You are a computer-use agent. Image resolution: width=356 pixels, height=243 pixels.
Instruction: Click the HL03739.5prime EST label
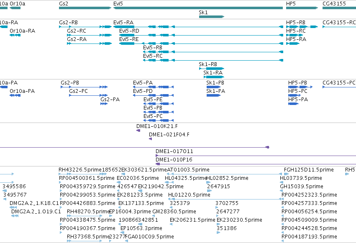pos(301,178)
